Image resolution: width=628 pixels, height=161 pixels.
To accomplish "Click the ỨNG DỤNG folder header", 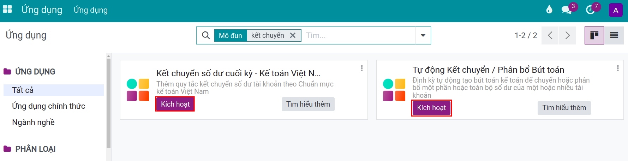I will pos(30,72).
